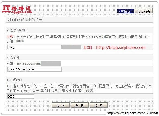Click the TTL (刷新) section heading

14,80
